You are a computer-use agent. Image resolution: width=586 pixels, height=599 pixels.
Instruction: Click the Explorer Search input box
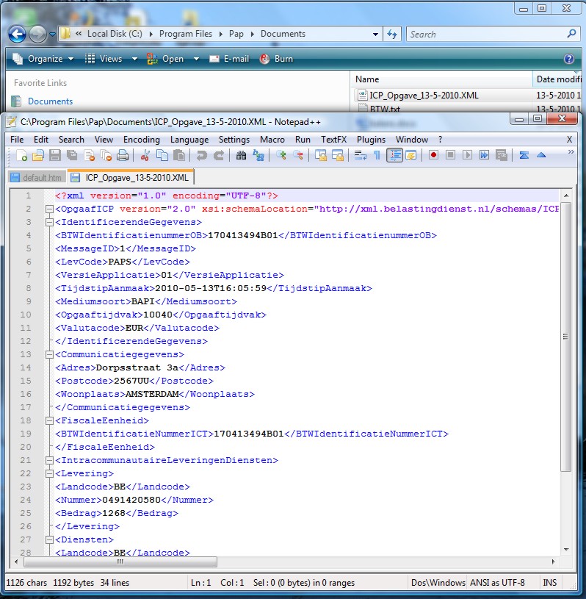click(485, 34)
